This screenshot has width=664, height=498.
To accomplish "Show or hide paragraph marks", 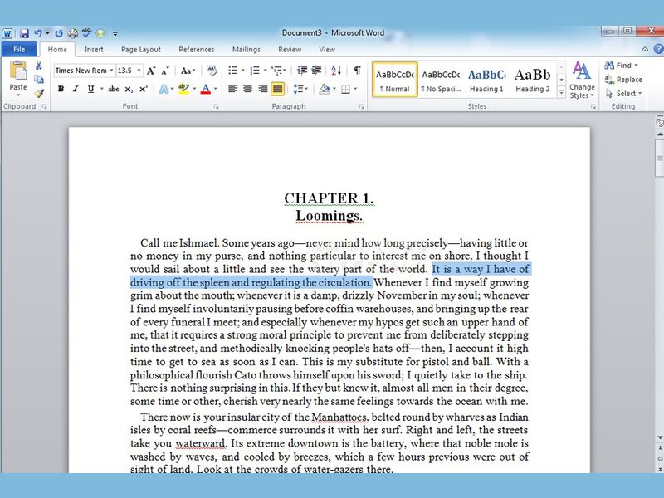I will [358, 71].
